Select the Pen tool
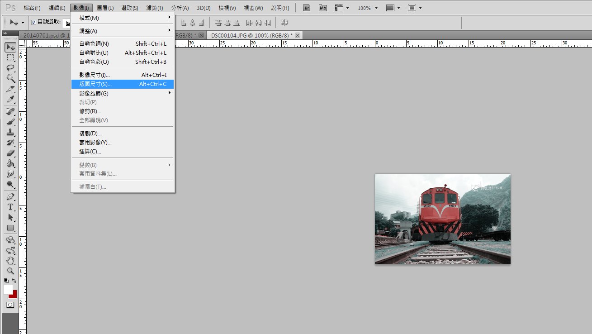The height and width of the screenshot is (334, 592). coord(10,196)
